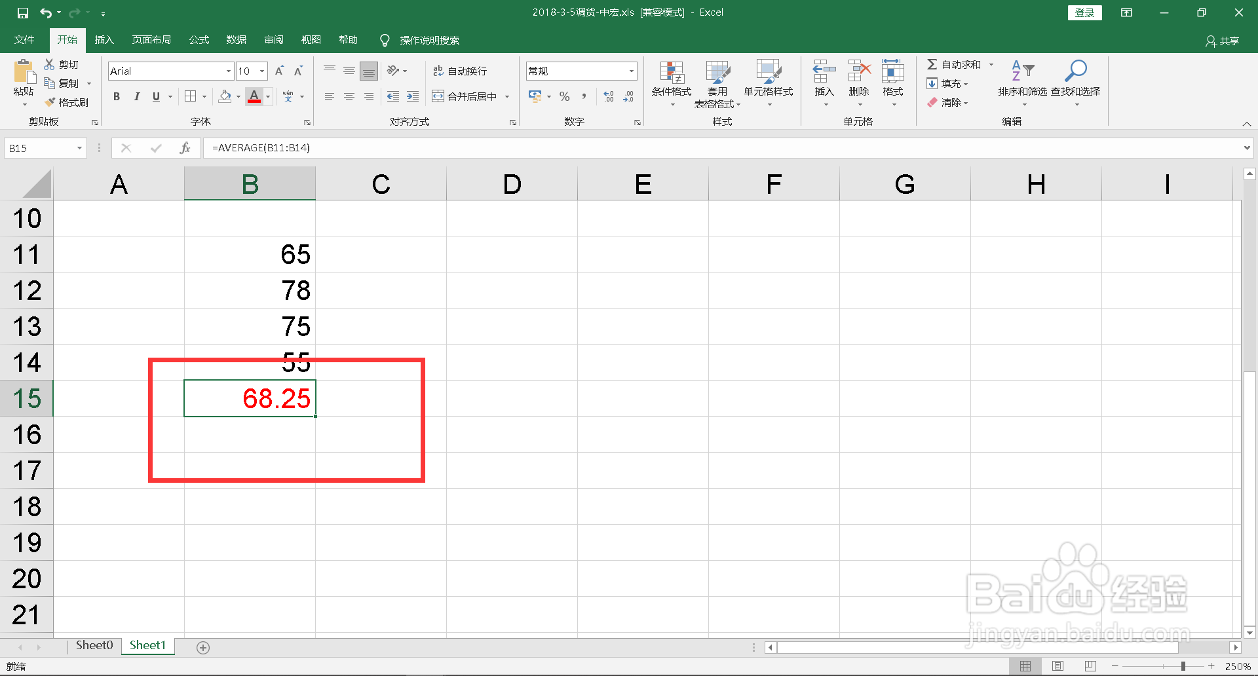Click the Copy icon

tap(49, 83)
